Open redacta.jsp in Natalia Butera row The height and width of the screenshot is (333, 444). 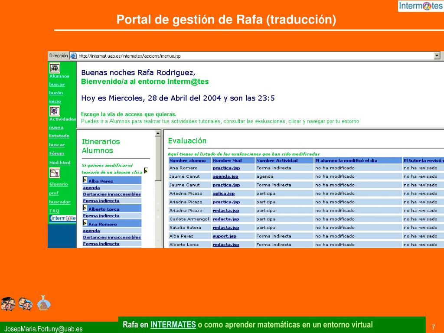click(226, 227)
